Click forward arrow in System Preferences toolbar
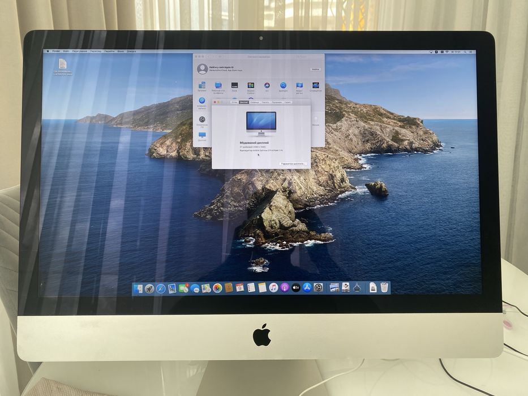This screenshot has width=528, height=396. [x=213, y=57]
